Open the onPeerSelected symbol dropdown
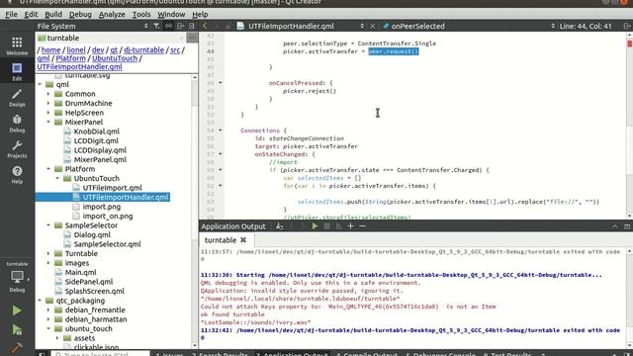Viewport: 633px width, 356px height. pyautogui.click(x=470, y=26)
